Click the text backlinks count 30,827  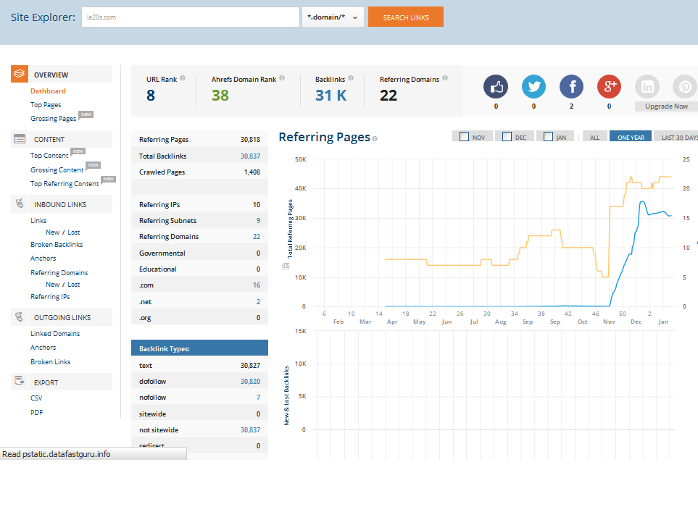click(x=250, y=366)
